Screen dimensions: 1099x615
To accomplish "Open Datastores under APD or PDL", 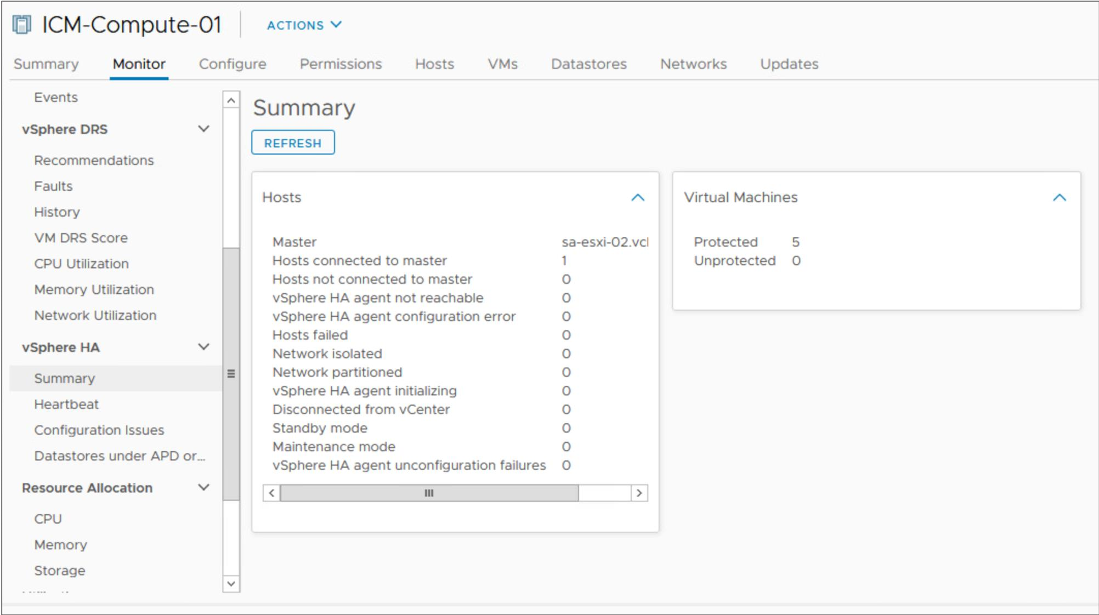I will [x=120, y=456].
